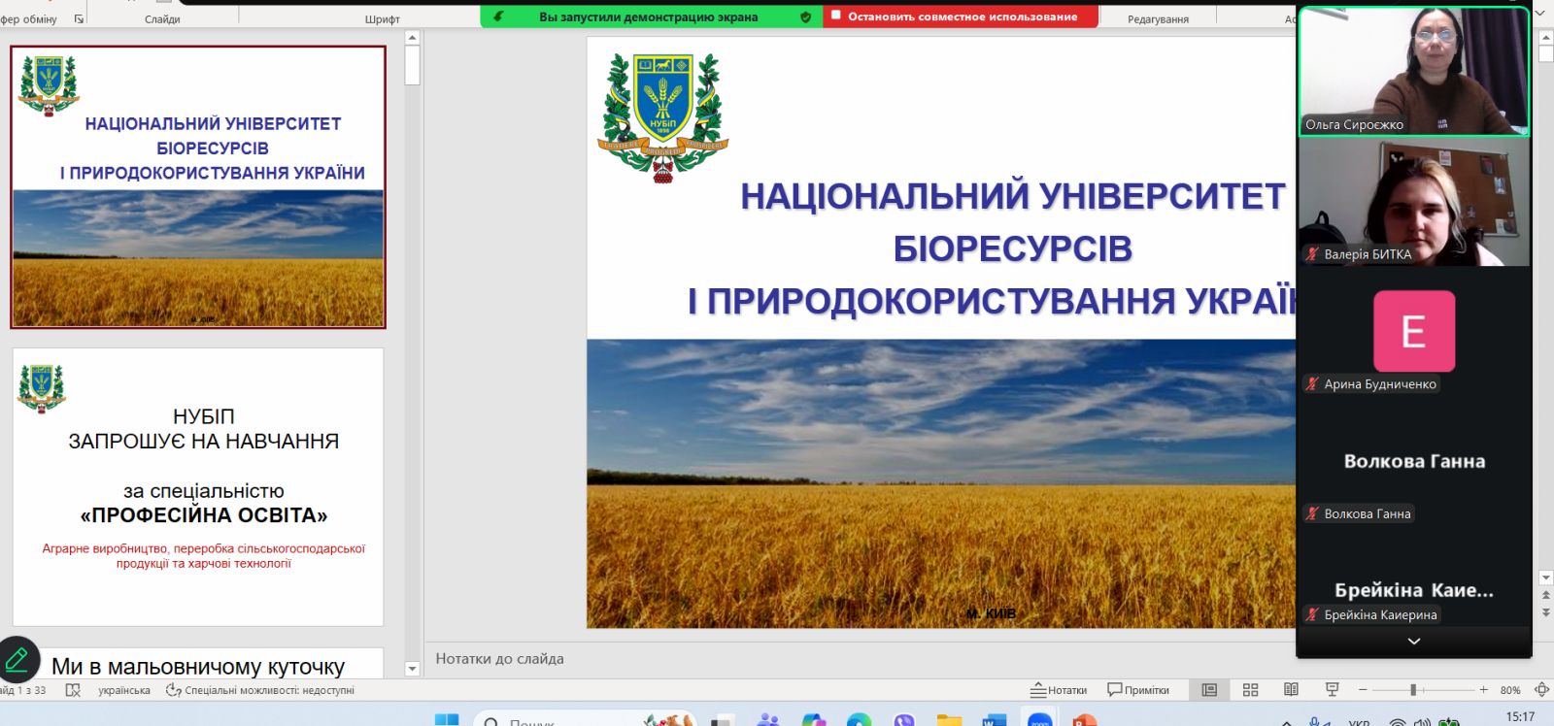Toggle the Нотатки notes pane
The image size is (1554, 726).
1059,690
